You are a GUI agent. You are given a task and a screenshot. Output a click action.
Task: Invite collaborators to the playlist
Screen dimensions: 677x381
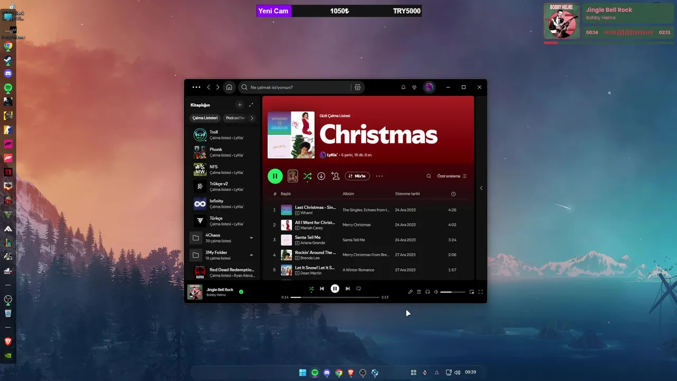(x=335, y=176)
